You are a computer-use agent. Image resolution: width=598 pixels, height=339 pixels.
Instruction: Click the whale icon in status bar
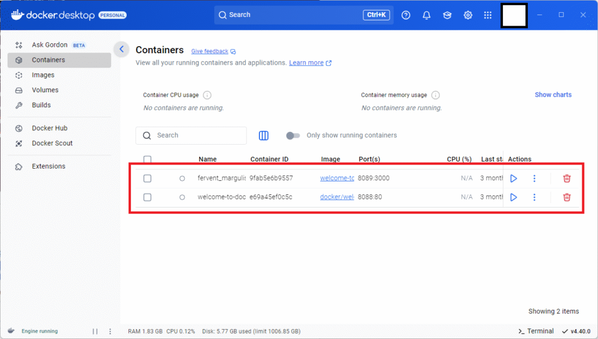coord(11,331)
